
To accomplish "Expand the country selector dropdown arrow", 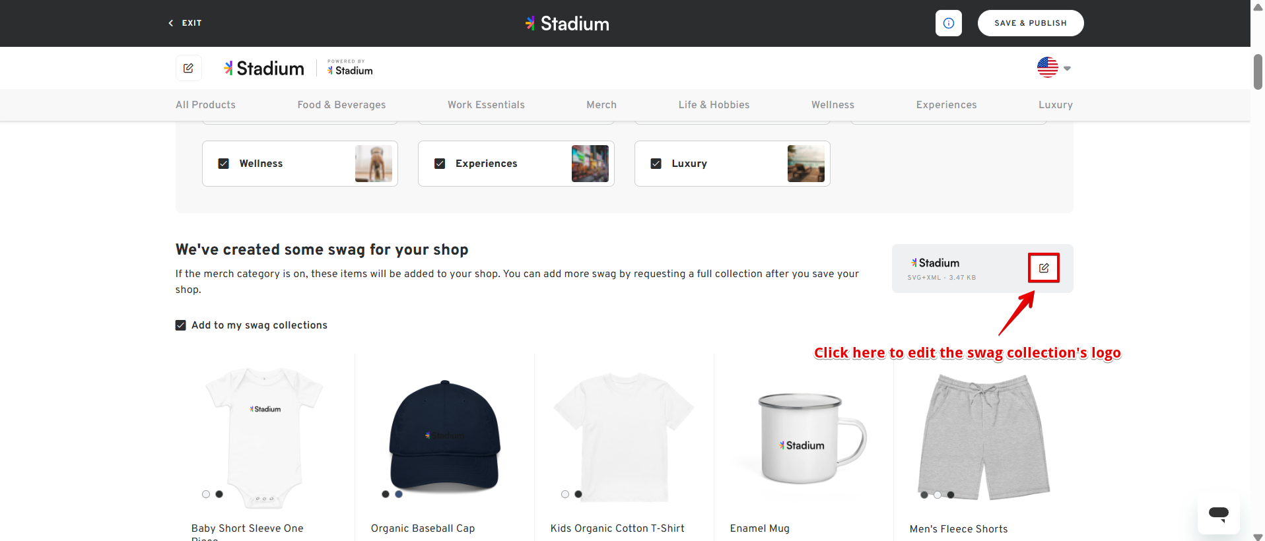I will click(1067, 69).
